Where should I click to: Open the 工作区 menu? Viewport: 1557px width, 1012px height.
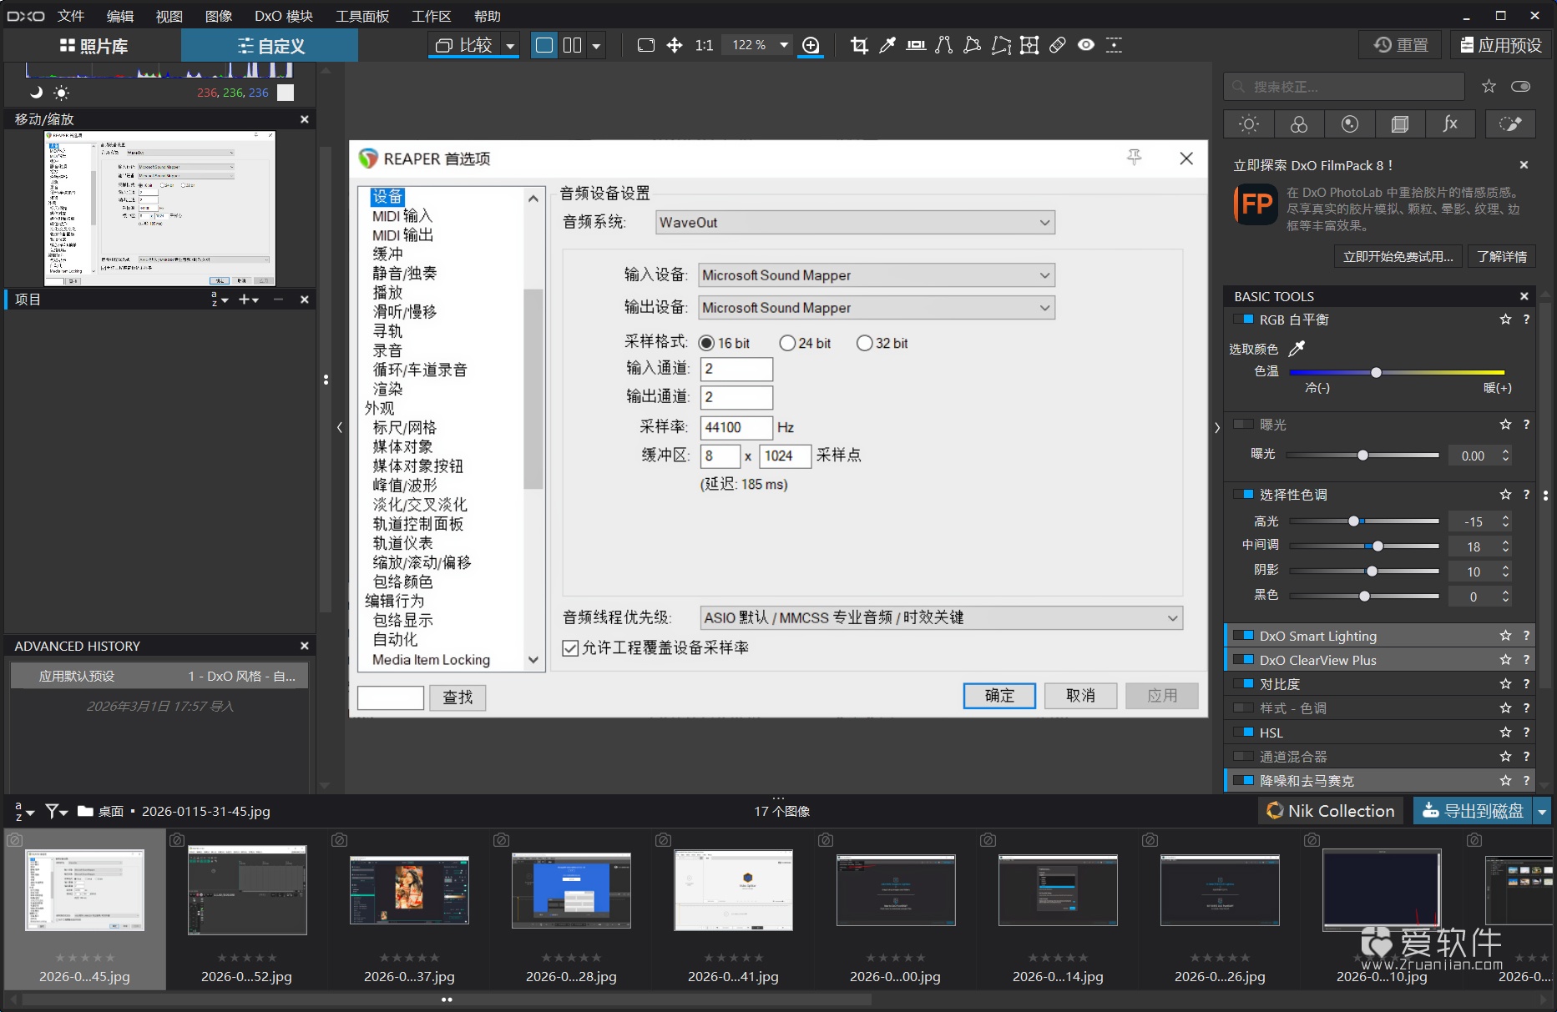[431, 15]
